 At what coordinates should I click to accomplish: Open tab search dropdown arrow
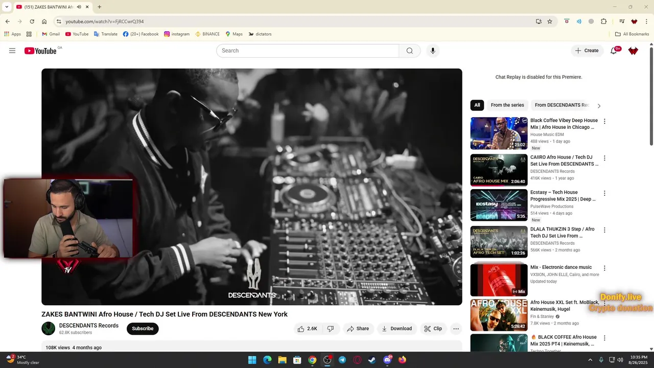[x=7, y=7]
